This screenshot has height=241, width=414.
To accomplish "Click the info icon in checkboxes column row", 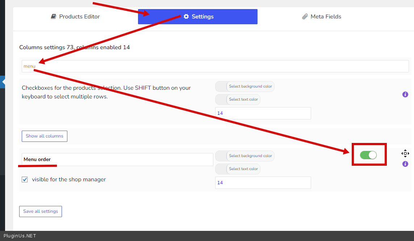I will 405,94.
